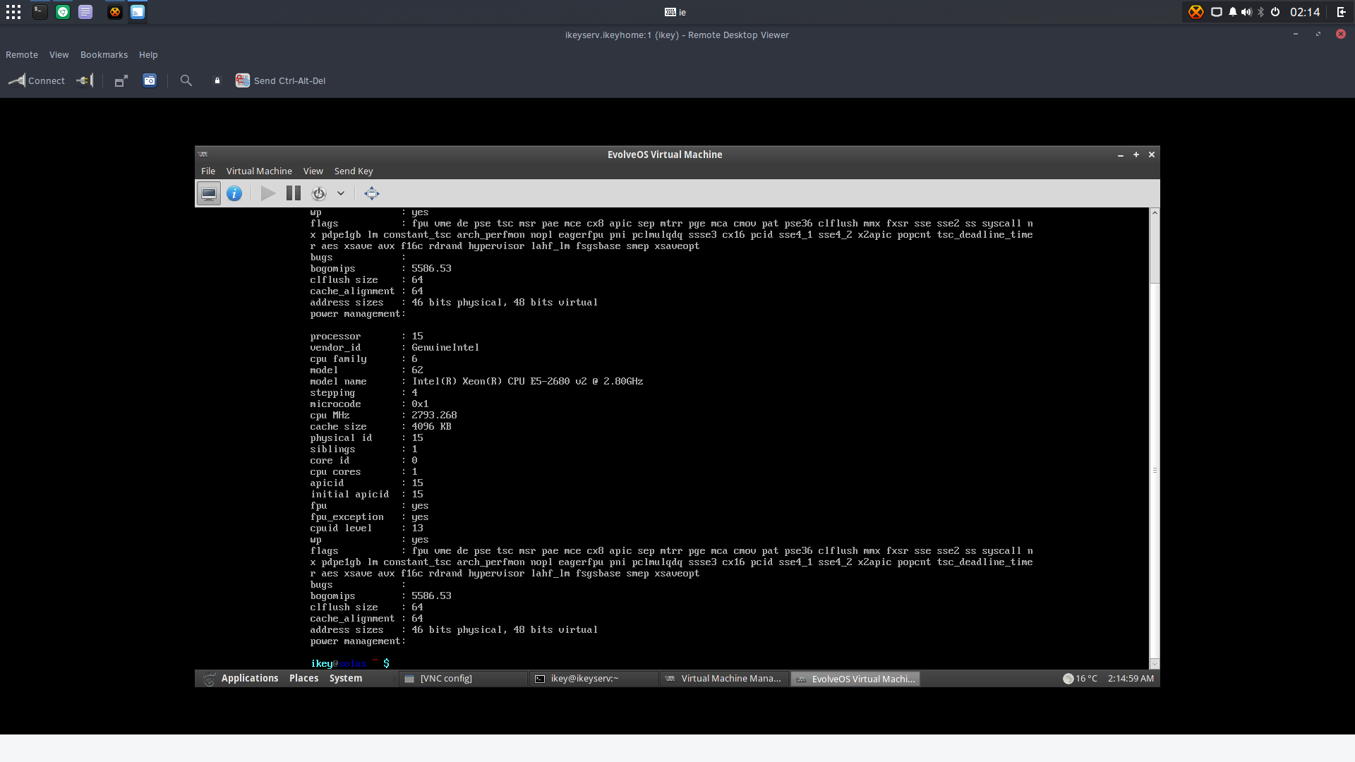The image size is (1355, 762).
Task: Click the Connect toolbar button
Action: (x=37, y=80)
